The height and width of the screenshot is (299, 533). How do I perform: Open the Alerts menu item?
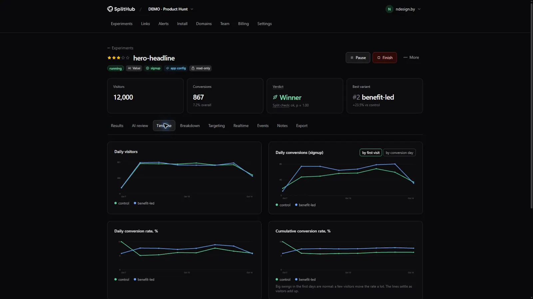pyautogui.click(x=163, y=24)
